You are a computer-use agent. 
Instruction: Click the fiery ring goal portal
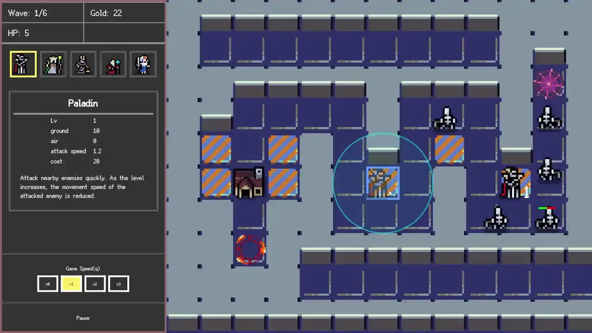click(x=250, y=250)
